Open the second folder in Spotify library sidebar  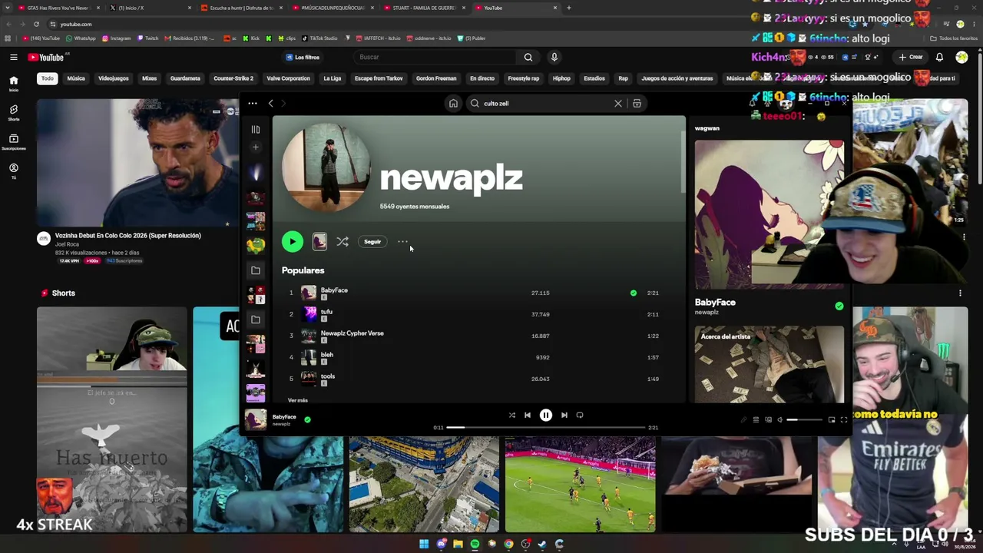point(256,320)
